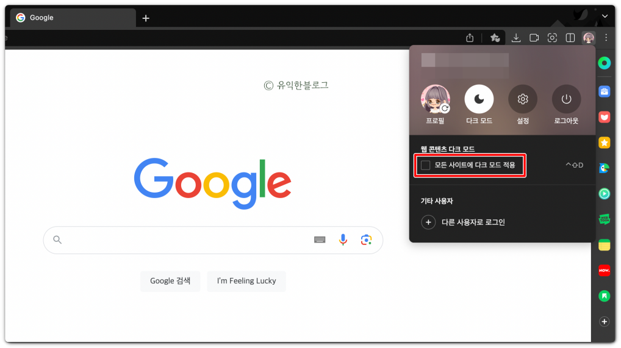
Task: Open the bookmarks star icon
Action: (x=495, y=38)
